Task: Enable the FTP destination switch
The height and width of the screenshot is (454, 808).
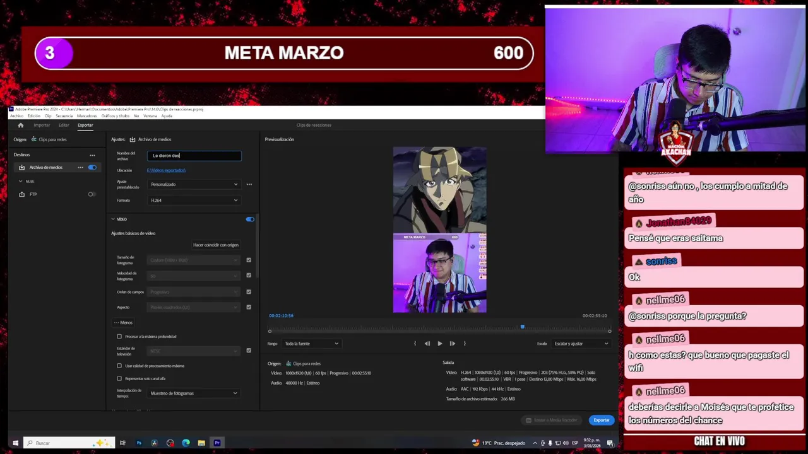Action: (x=92, y=194)
